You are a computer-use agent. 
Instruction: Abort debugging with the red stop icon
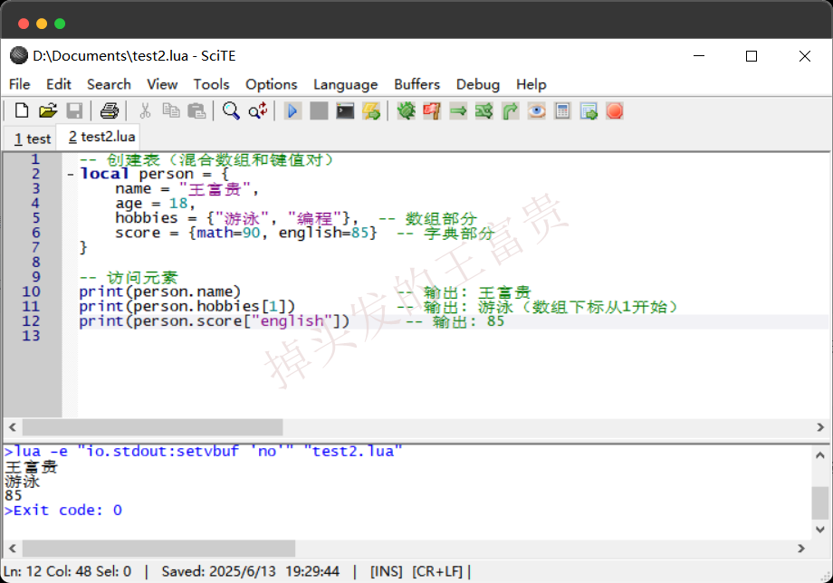click(615, 110)
